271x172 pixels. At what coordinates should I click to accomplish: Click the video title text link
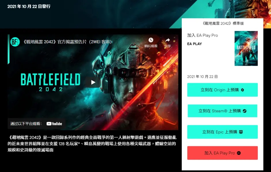pyautogui.click(x=68, y=42)
